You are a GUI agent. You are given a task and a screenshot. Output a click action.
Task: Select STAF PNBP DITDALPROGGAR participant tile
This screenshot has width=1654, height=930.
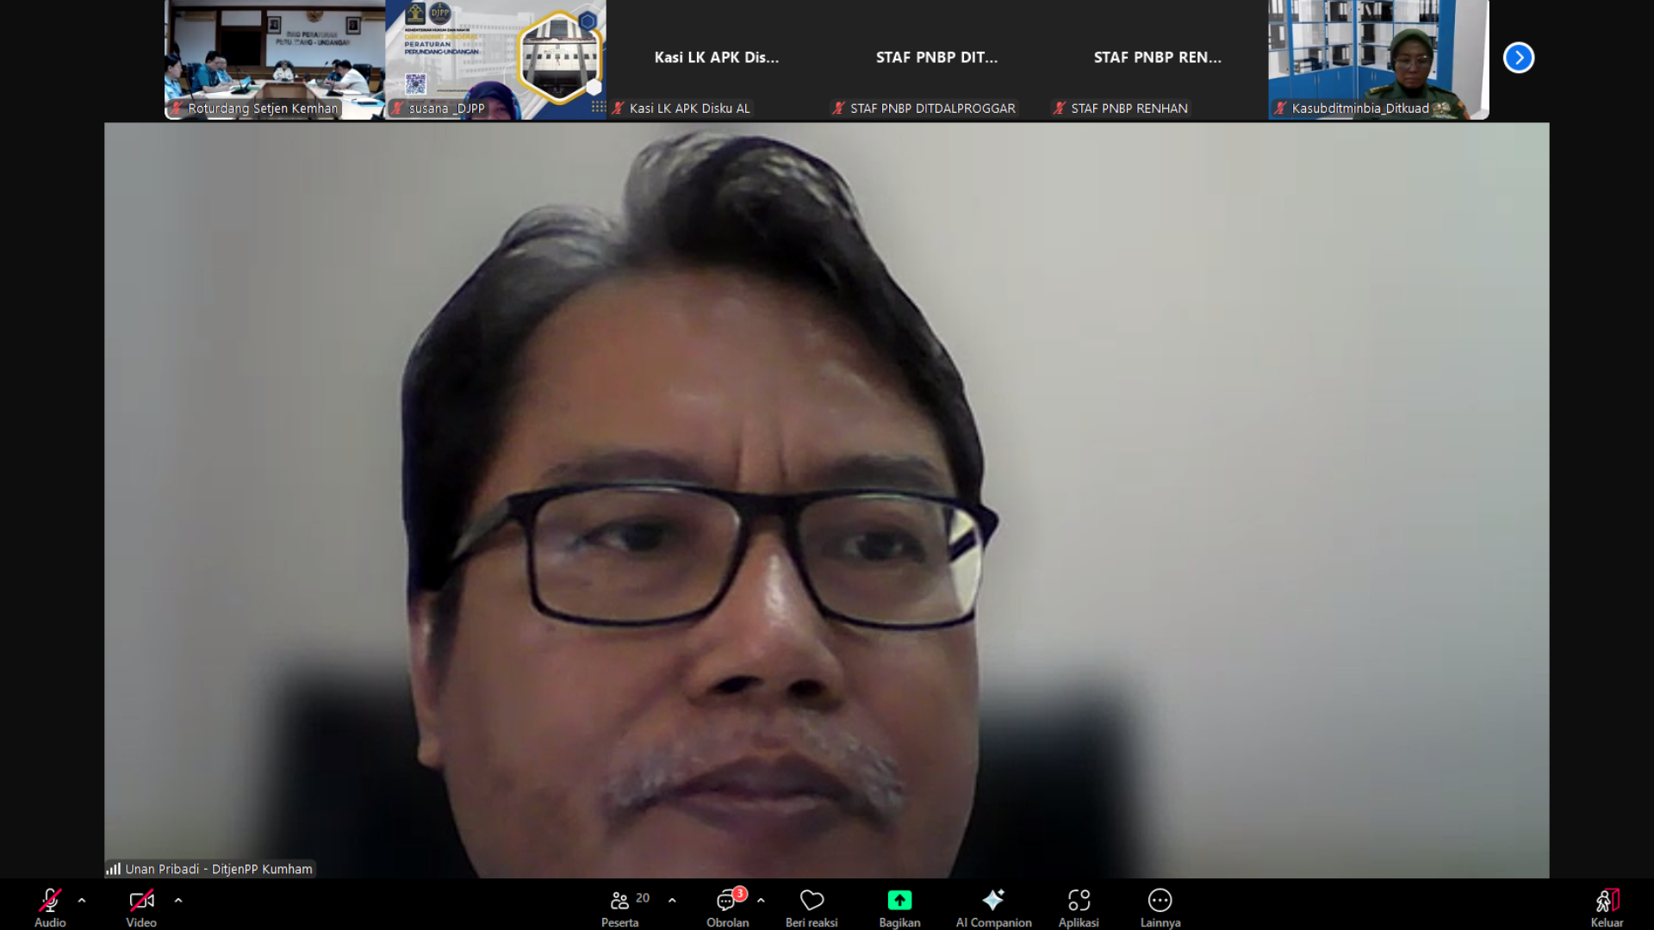[937, 59]
